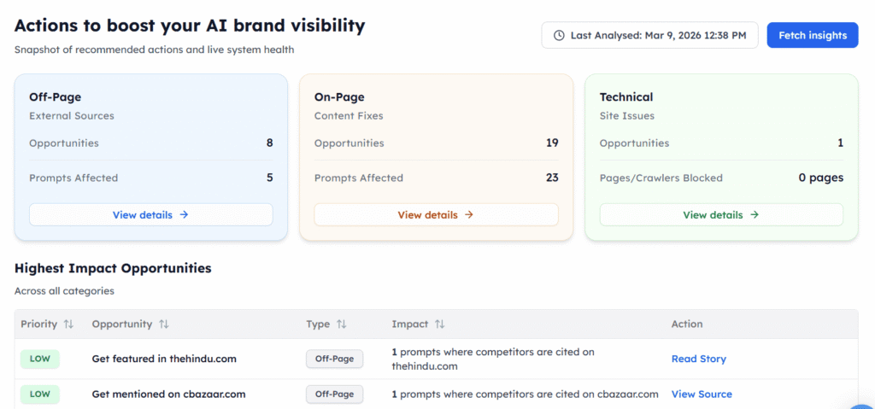Click Technical Opportunities value 1
Image resolution: width=875 pixels, height=409 pixels.
pyautogui.click(x=841, y=143)
